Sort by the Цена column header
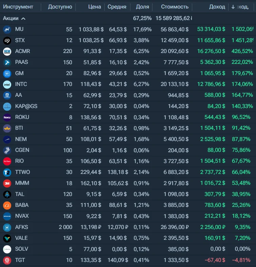 click(94, 7)
